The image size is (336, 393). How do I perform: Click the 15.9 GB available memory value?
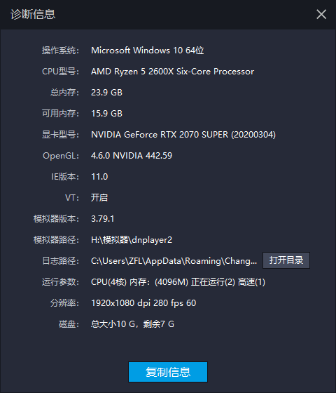click(x=106, y=114)
